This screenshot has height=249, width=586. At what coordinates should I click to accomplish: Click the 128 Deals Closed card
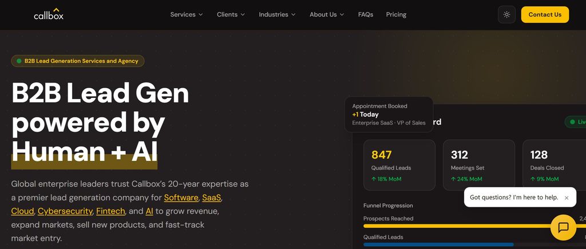tap(554, 165)
